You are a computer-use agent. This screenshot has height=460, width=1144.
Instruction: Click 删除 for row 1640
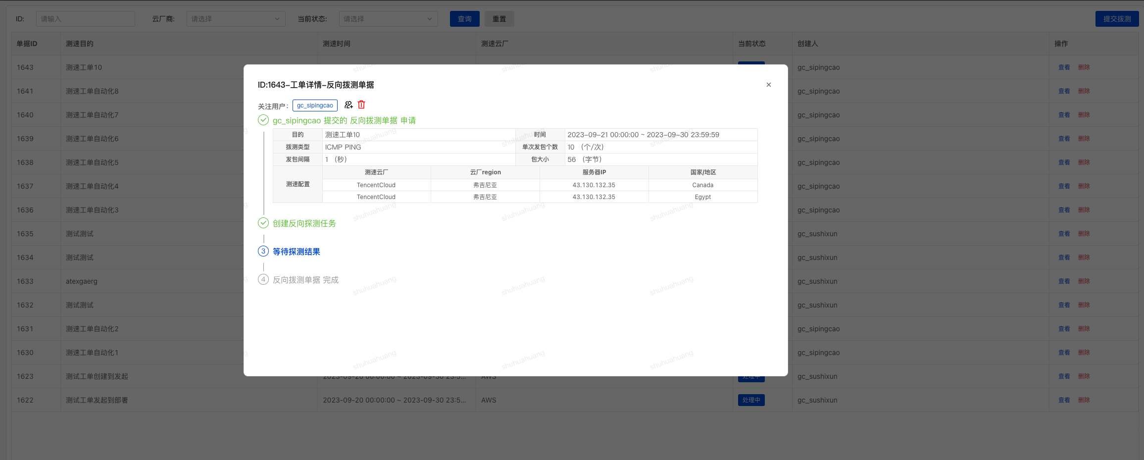click(1084, 115)
